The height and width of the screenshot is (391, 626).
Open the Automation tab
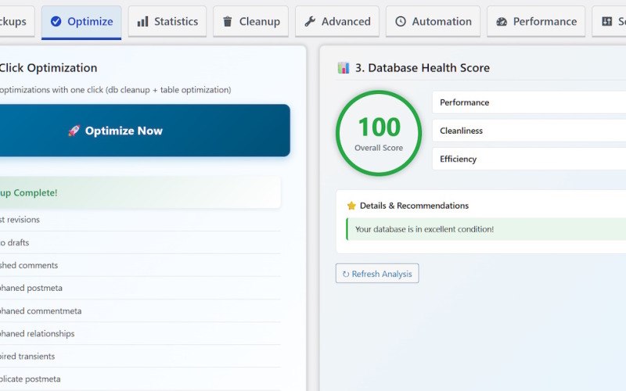coord(433,22)
